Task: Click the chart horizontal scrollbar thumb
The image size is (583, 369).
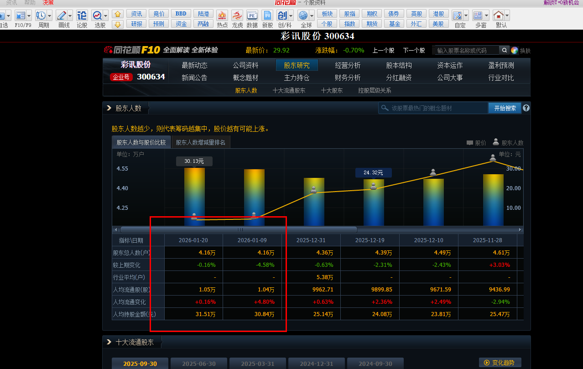Action: (x=239, y=229)
